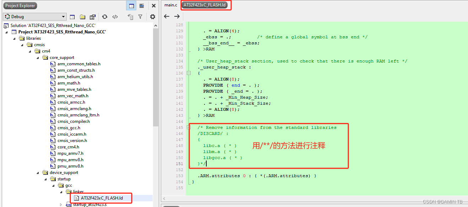This screenshot has width=468, height=207.
Task: Collapse code fold at line 145
Action: click(x=189, y=127)
